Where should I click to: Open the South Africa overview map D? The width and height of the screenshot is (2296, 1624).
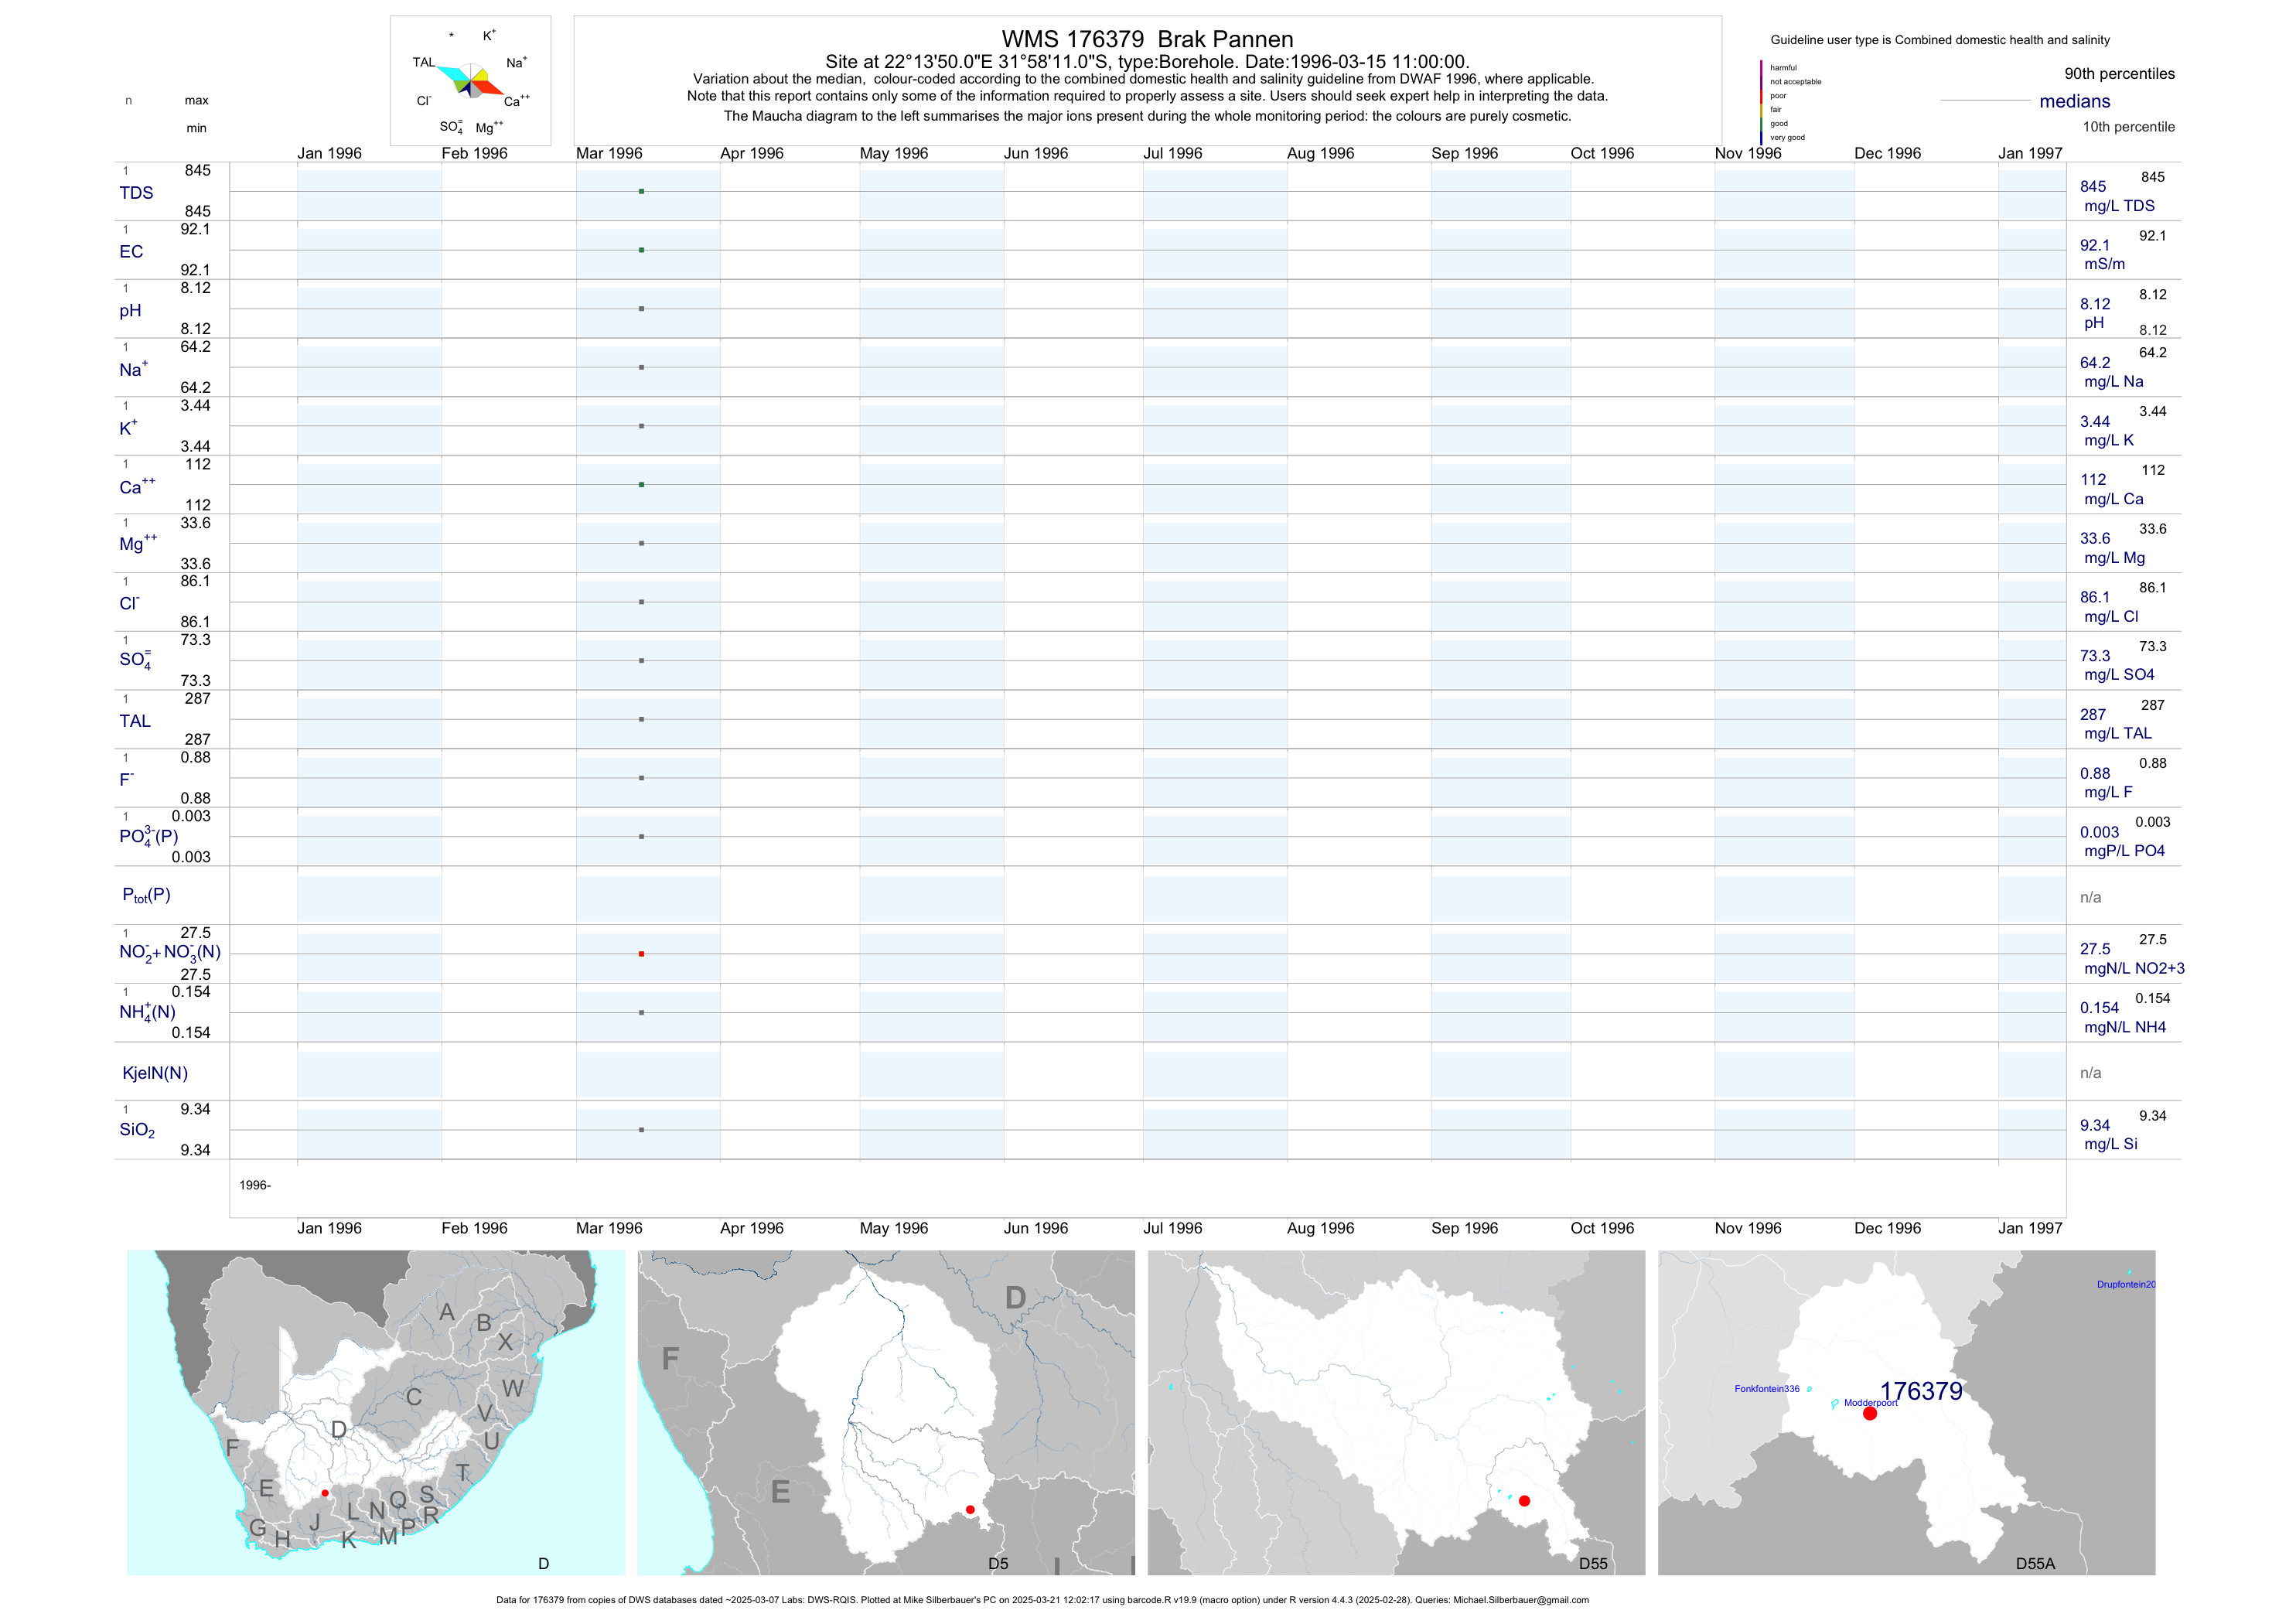376,1412
